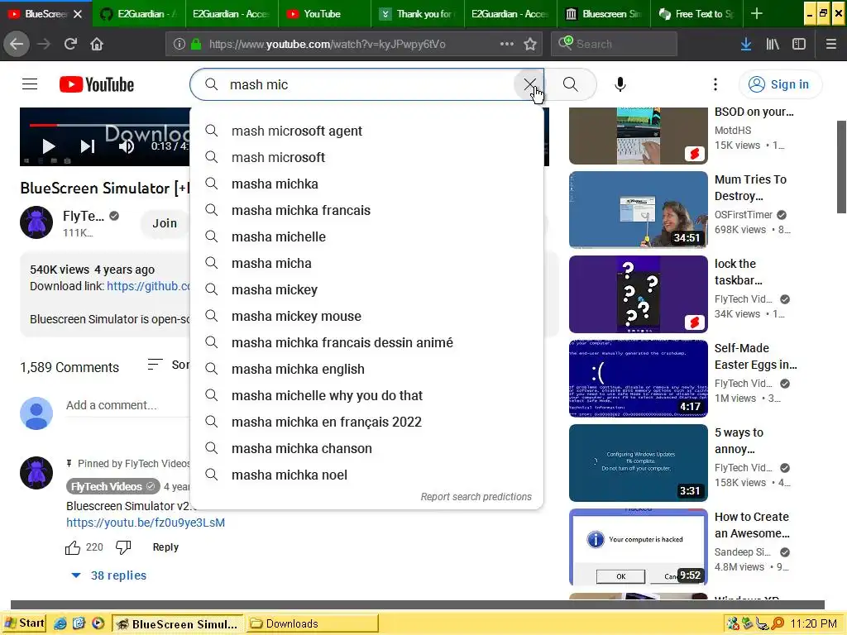Screen dimensions: 847x635
Task: Open How to Create an Awesome video
Action: pos(638,547)
